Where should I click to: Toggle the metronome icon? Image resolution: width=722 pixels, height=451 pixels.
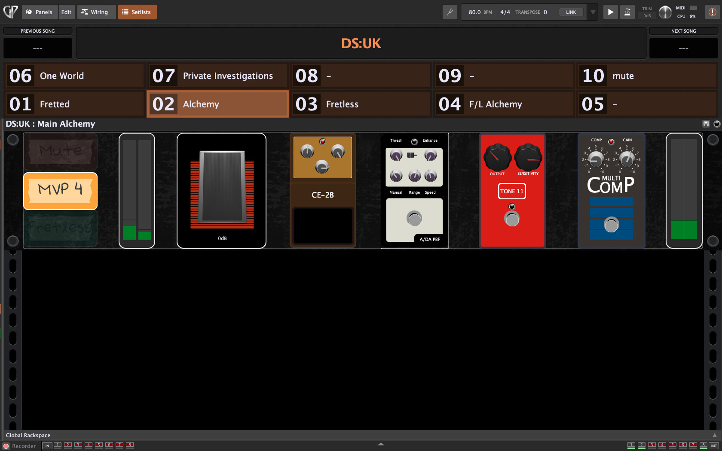pyautogui.click(x=627, y=12)
